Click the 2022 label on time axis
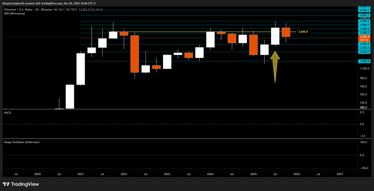This screenshot has width=374, height=191. tap(124, 174)
